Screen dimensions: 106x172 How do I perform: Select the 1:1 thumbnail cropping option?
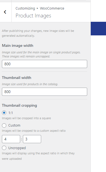(4, 113)
